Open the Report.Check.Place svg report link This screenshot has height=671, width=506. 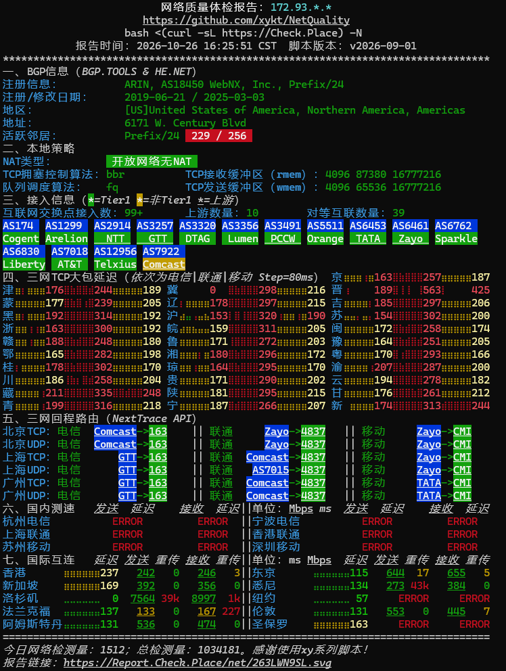click(x=198, y=663)
